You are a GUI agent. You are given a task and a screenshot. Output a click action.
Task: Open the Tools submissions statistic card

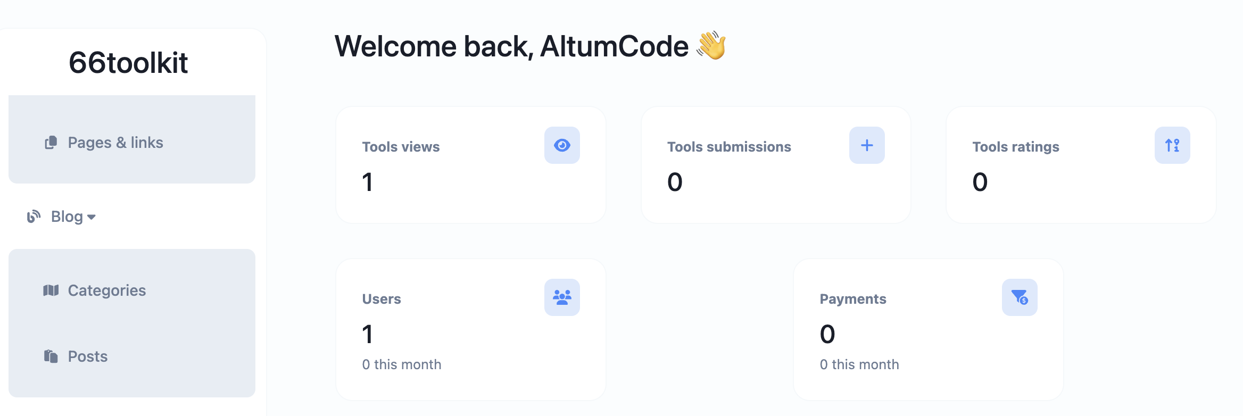pyautogui.click(x=776, y=165)
